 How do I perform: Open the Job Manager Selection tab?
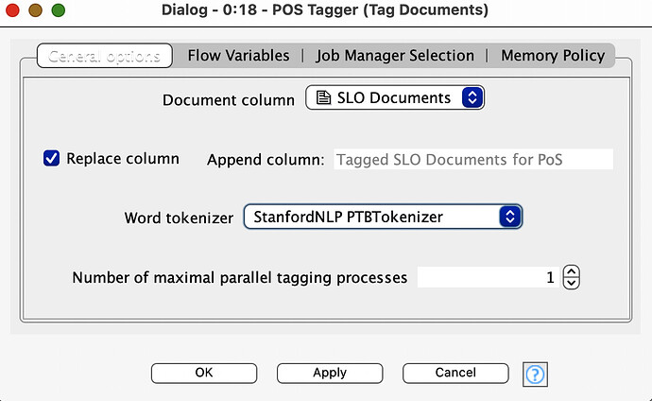coord(395,55)
